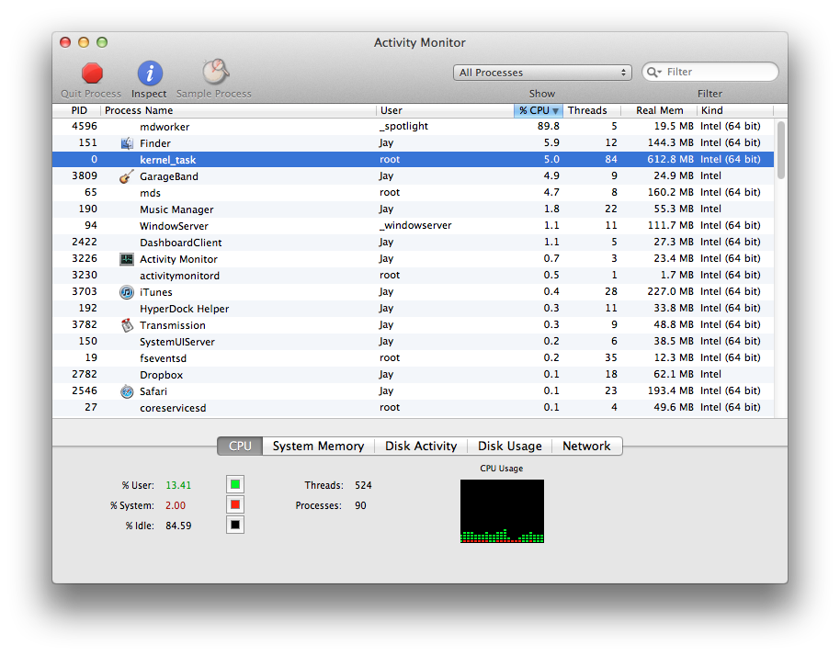Click the 193.4 MB Safari memory value

[x=670, y=390]
